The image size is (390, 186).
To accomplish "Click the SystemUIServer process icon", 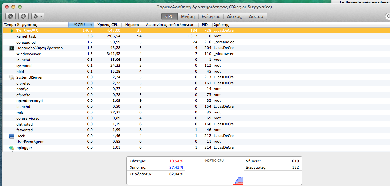I will (x=12, y=77).
